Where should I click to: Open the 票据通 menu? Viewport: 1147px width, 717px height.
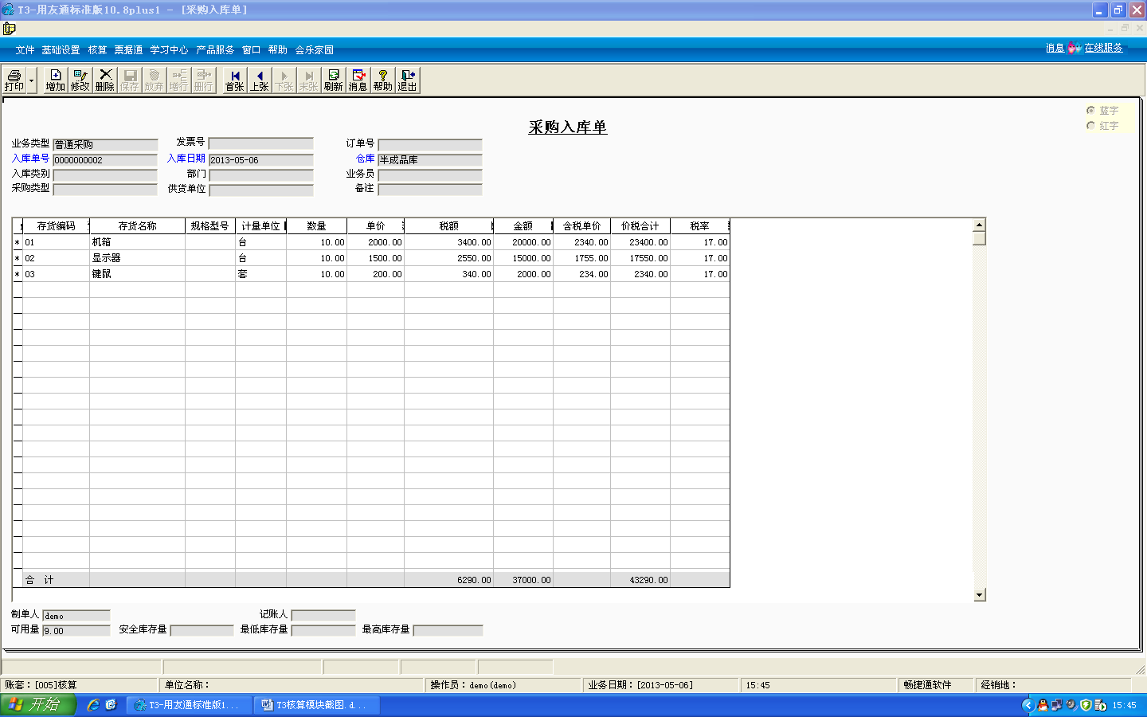pos(128,50)
